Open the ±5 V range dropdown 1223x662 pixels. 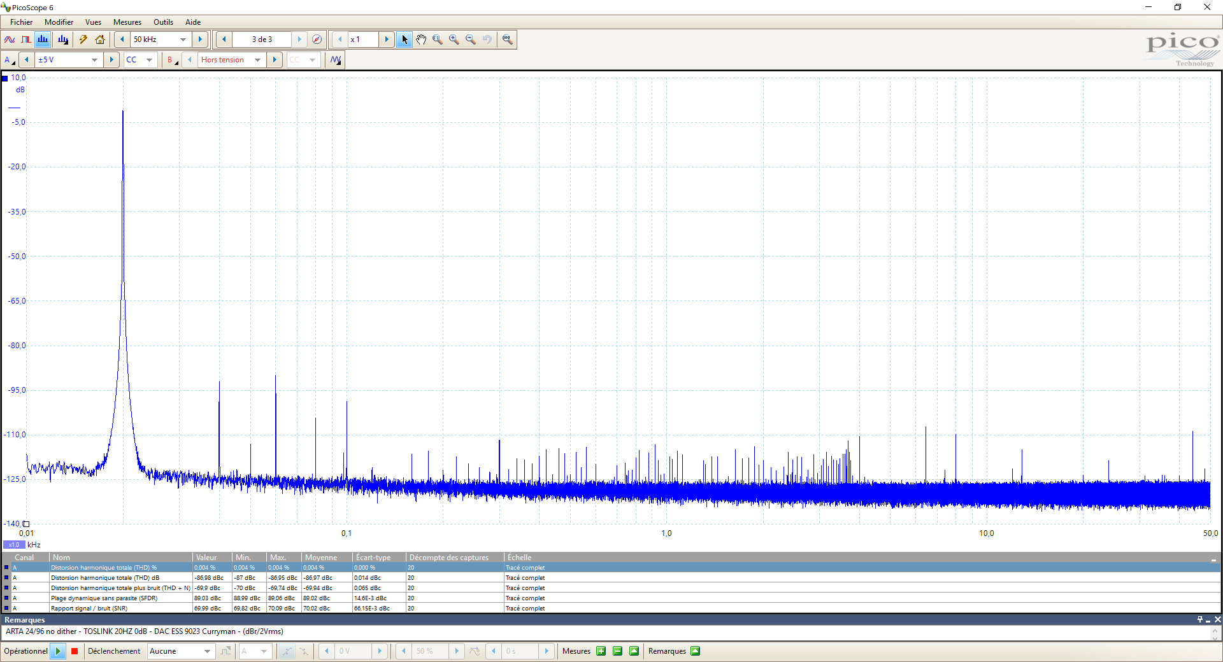click(94, 60)
